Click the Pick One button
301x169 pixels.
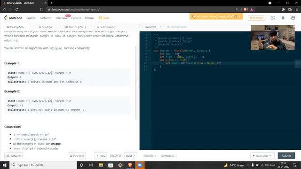77,156
